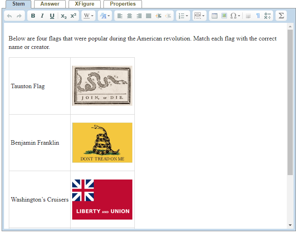Toggle underline formatting

point(52,16)
